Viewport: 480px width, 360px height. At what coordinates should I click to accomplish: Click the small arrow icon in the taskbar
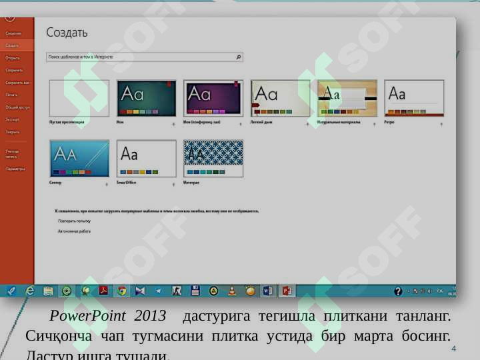(x=158, y=291)
